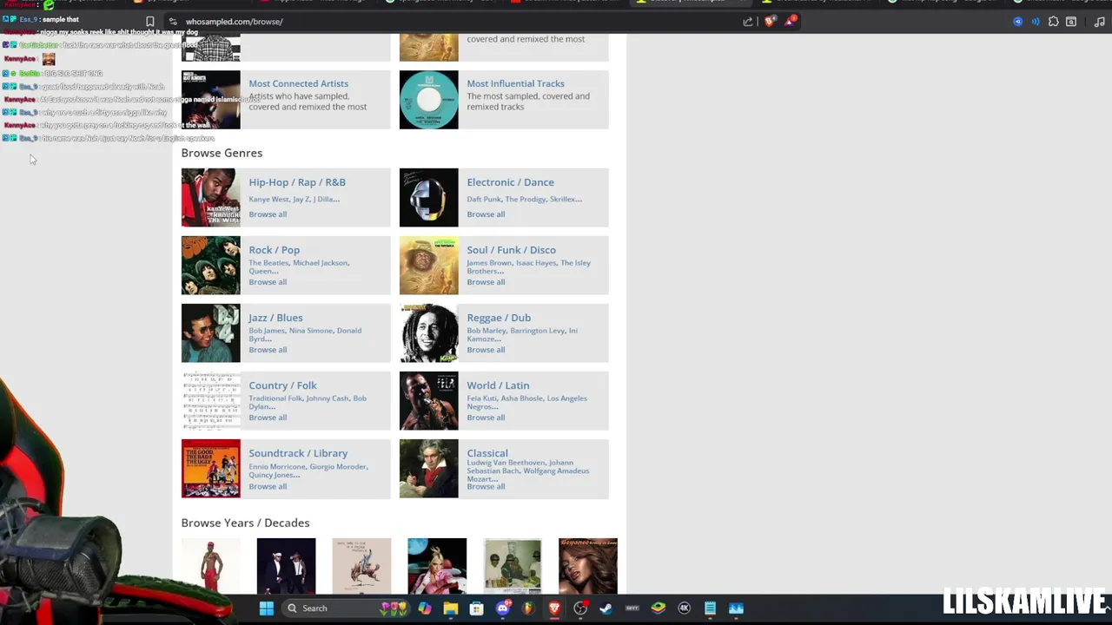Open Most Connected Artists

tap(298, 83)
